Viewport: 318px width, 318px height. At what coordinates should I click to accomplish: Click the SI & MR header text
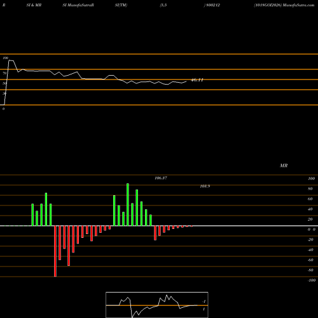click(34, 5)
